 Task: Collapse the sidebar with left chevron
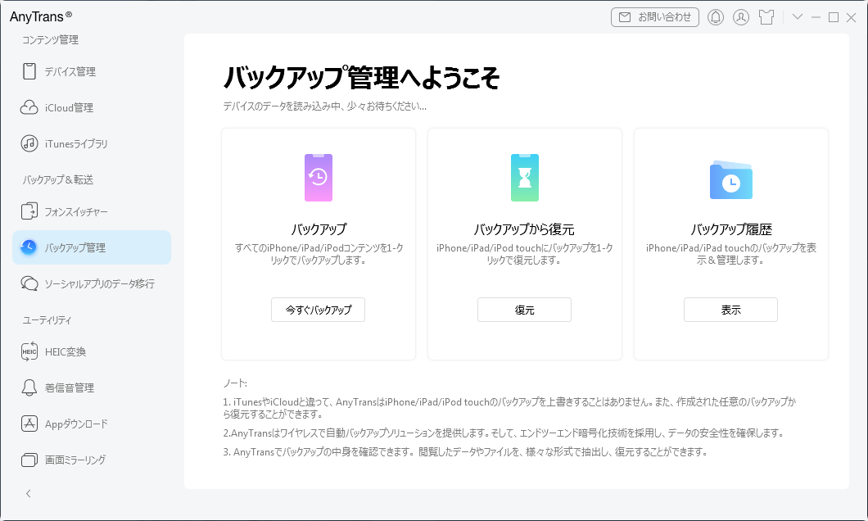28,493
